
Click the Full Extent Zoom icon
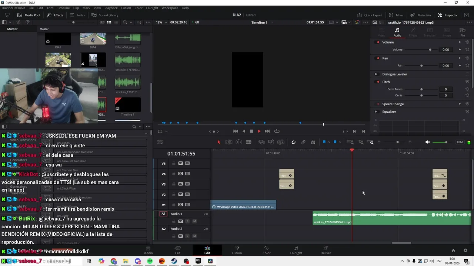(350, 142)
